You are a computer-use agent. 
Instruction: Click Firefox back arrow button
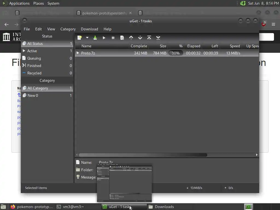point(7,24)
